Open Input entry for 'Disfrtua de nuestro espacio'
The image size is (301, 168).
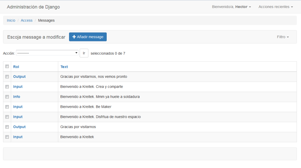pos(18,117)
